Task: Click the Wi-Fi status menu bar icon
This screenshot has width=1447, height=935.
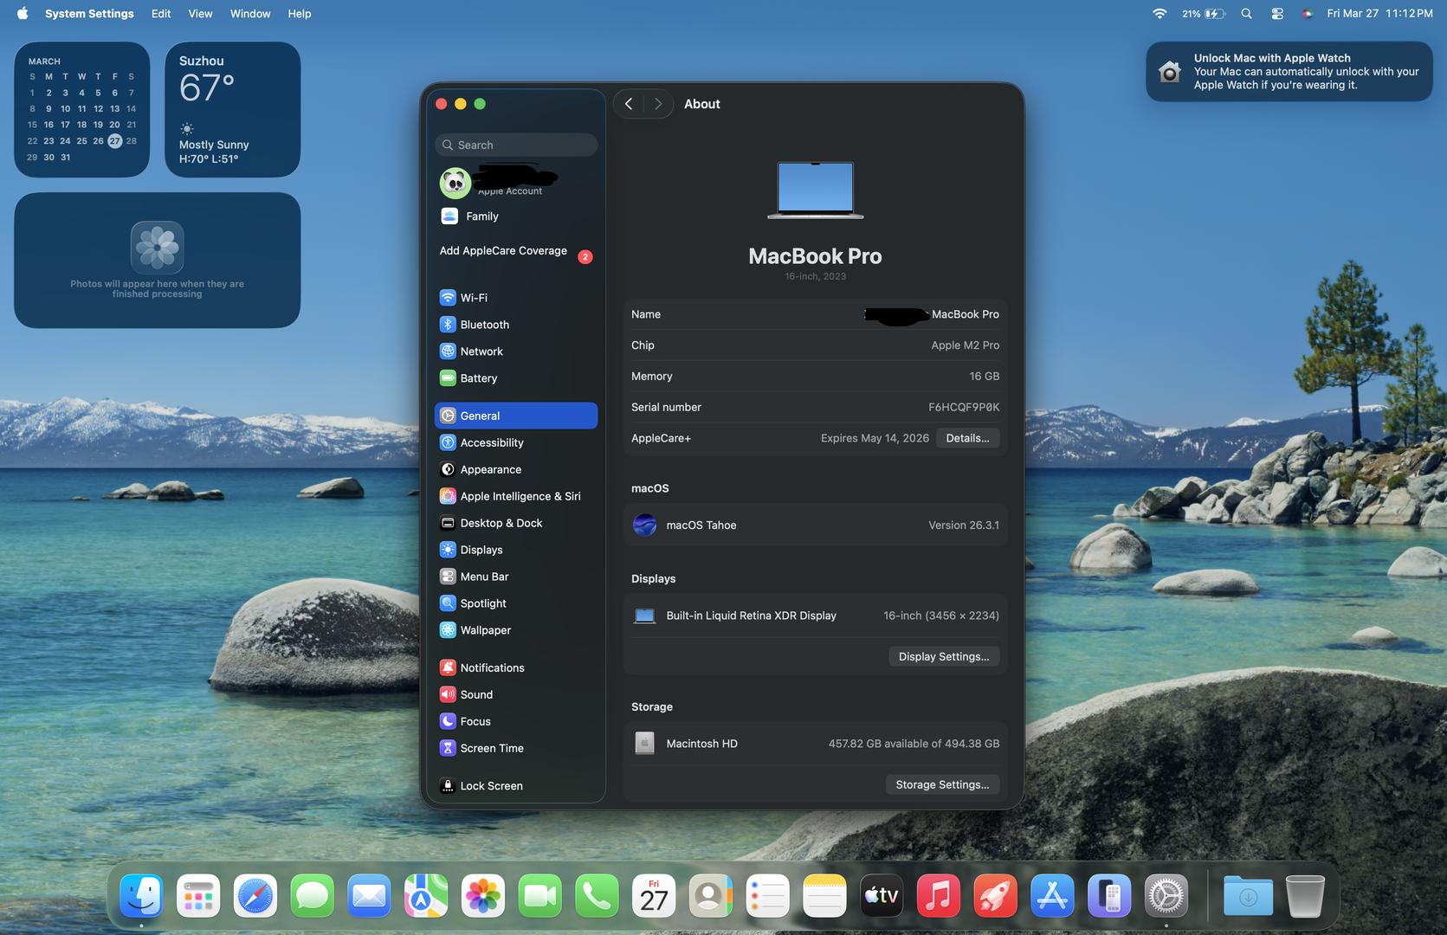Action: coord(1159,14)
